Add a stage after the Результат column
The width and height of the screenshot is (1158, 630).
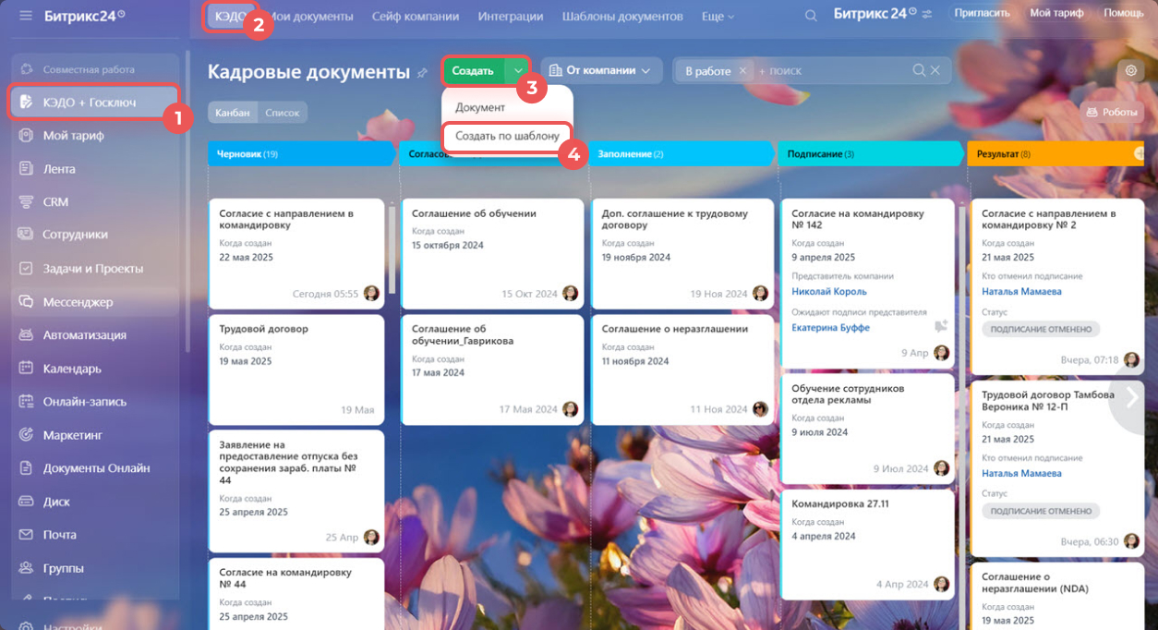pos(1138,153)
